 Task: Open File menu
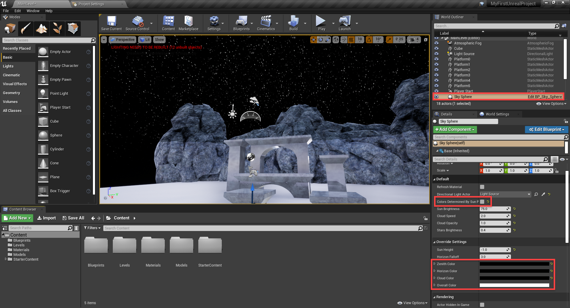point(6,11)
